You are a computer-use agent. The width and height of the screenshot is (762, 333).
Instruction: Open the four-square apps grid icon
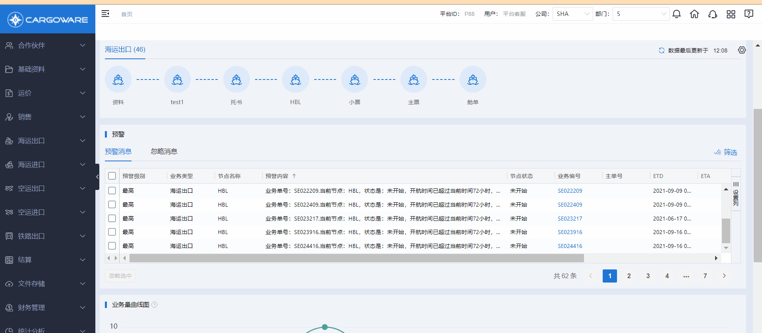tap(731, 14)
